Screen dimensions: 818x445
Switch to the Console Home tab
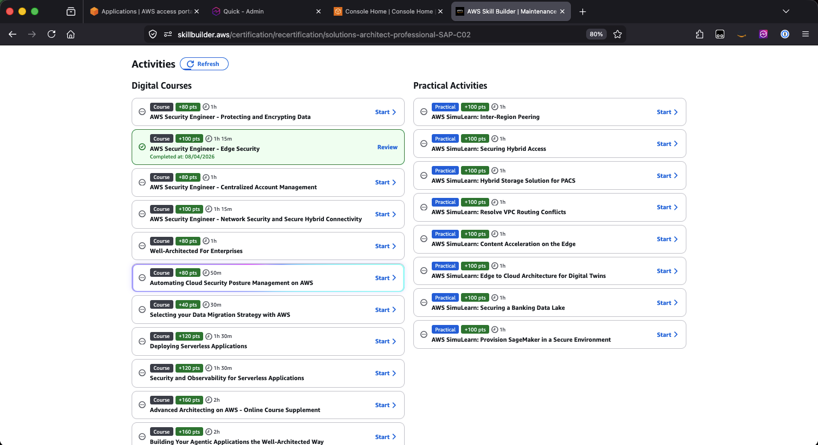(388, 11)
